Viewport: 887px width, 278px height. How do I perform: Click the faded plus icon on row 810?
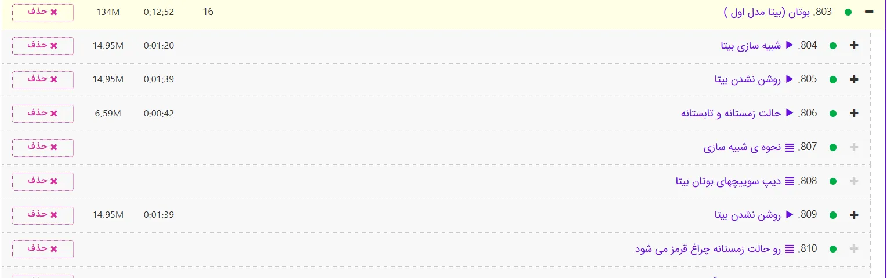point(853,249)
